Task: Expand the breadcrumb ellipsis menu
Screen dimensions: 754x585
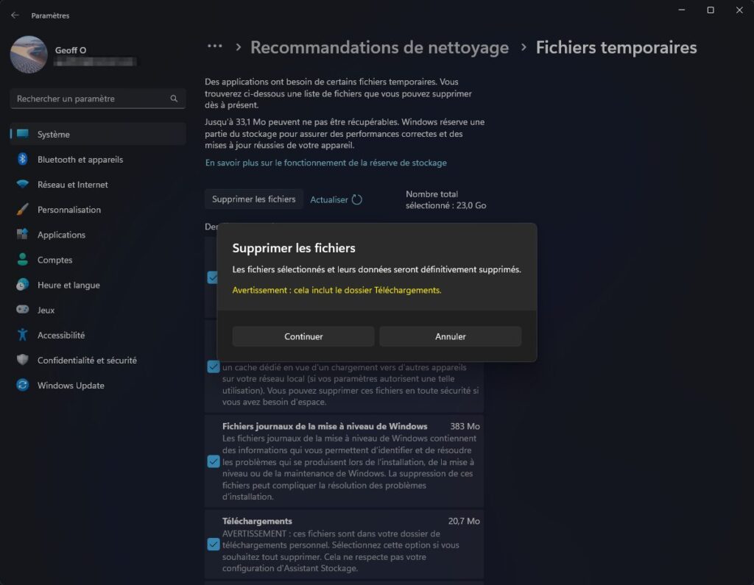Action: pos(214,46)
